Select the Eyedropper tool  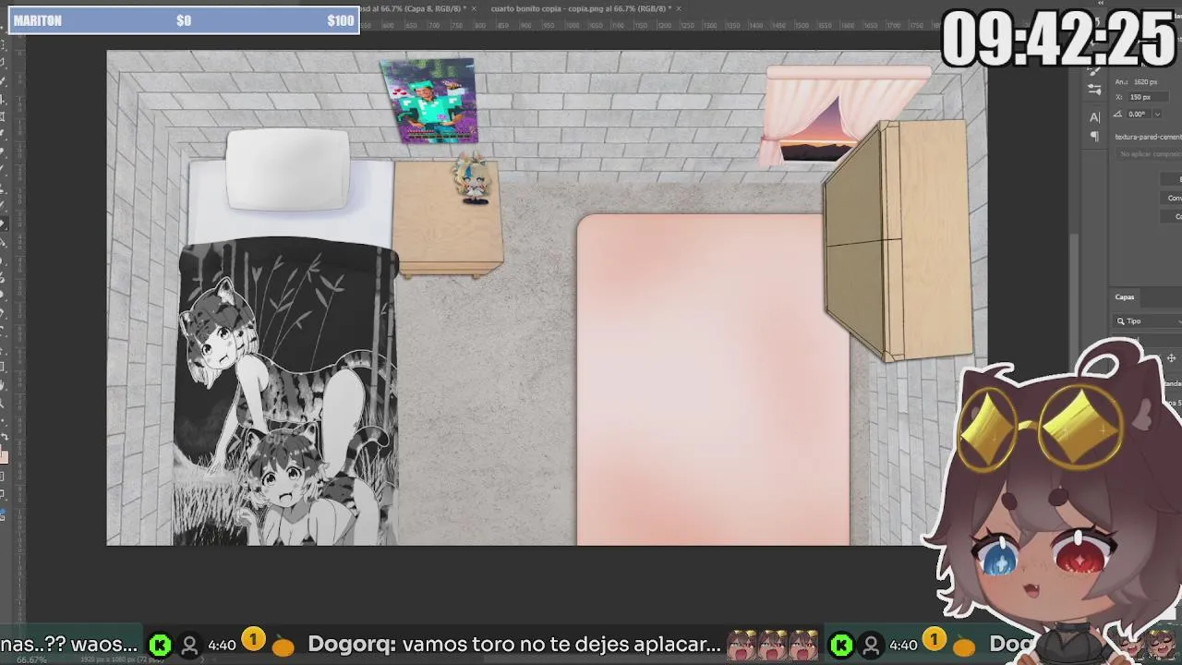tap(3, 133)
